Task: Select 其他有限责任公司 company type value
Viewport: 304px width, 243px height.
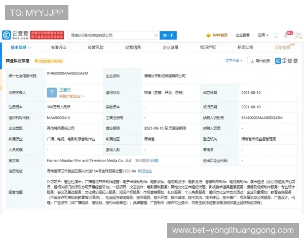Action: (61, 128)
